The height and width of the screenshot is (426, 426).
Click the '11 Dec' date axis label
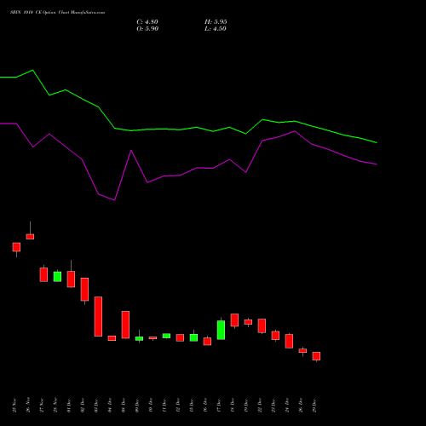tap(164, 406)
